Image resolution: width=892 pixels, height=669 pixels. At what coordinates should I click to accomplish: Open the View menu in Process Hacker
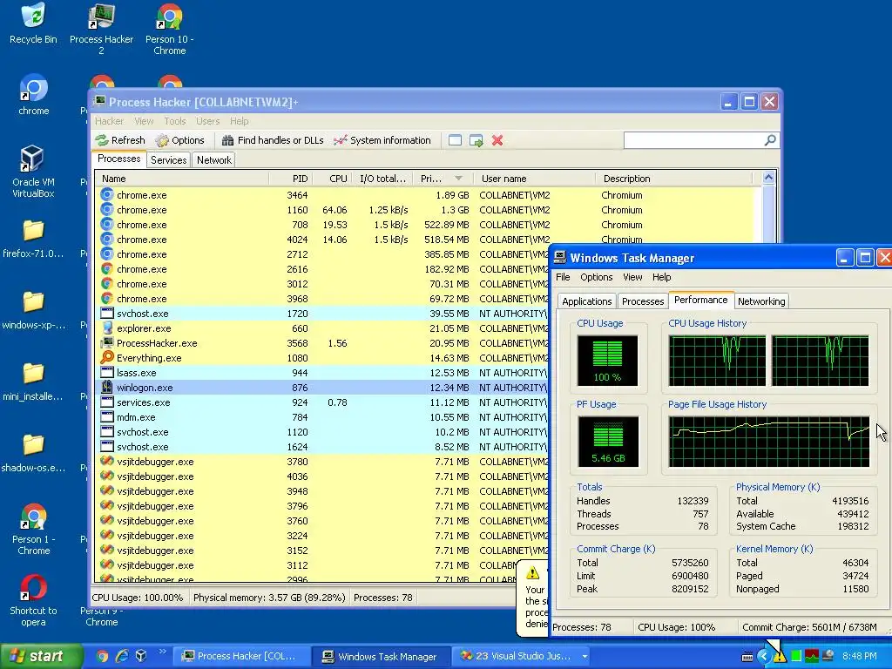144,121
